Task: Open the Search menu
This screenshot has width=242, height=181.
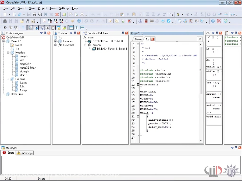Action: (x=22, y=8)
